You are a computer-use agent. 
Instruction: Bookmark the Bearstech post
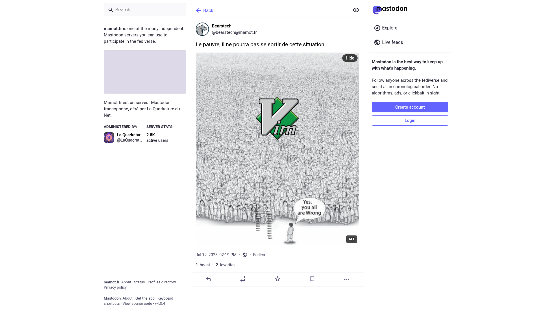pyautogui.click(x=312, y=279)
